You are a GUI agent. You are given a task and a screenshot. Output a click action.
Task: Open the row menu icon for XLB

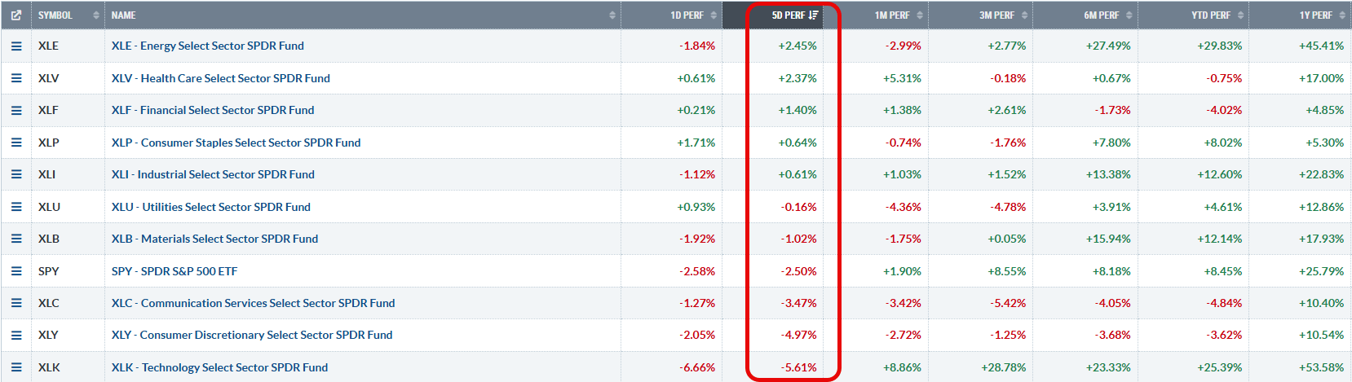pos(16,239)
